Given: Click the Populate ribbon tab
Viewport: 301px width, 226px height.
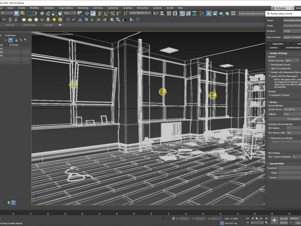Looking at the screenshot, I should (x=48, y=25).
